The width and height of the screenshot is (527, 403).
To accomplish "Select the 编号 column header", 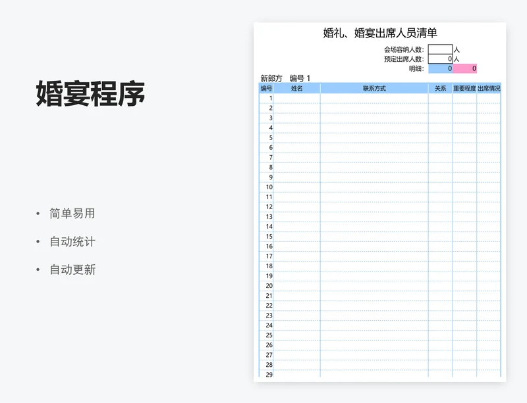I will (x=266, y=88).
